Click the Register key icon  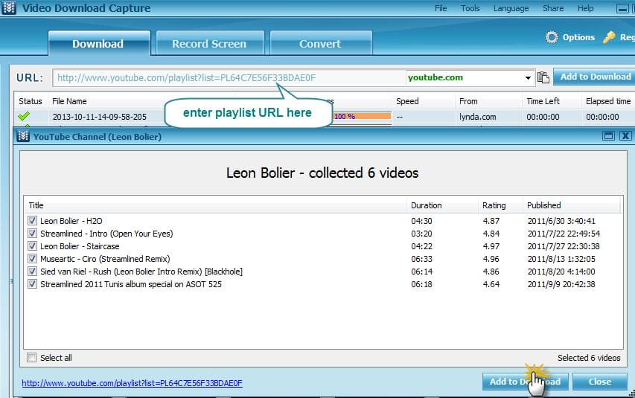pos(609,37)
